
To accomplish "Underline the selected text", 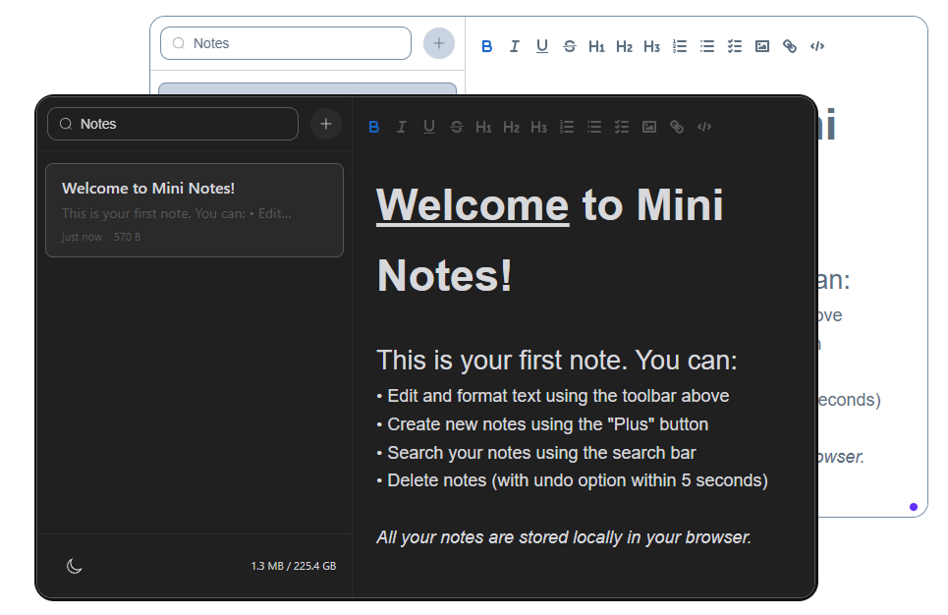I will click(428, 126).
